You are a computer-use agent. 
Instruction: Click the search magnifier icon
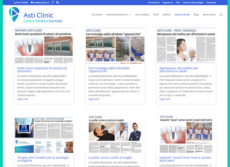click(221, 15)
